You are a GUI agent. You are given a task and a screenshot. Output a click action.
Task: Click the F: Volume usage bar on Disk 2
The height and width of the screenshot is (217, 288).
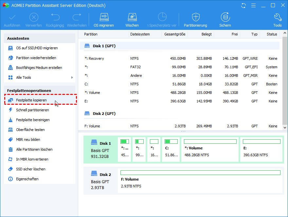[200, 173]
